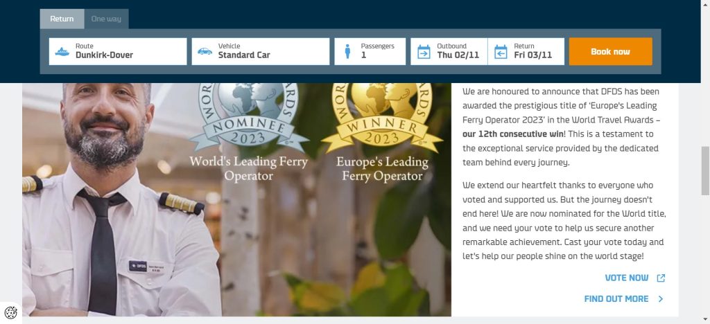
Task: Click the car icon in Vehicle field
Action: [x=205, y=51]
